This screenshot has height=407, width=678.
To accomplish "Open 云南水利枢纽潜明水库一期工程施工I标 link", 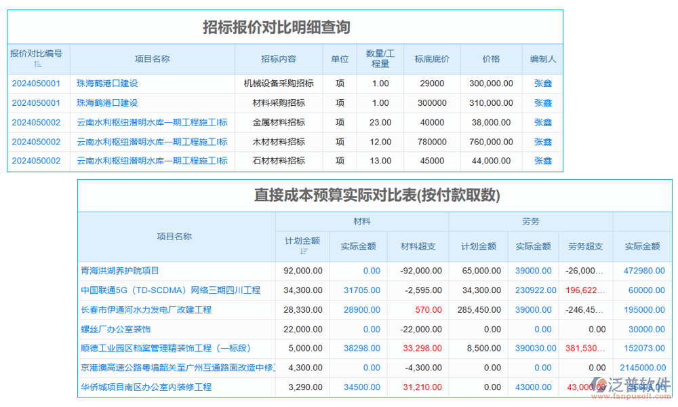I will tap(151, 122).
